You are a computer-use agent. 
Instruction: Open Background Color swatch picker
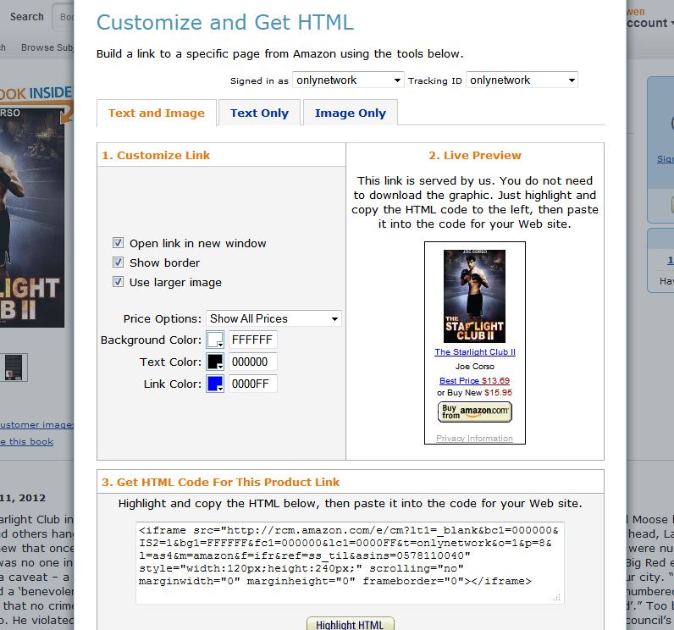click(x=215, y=340)
